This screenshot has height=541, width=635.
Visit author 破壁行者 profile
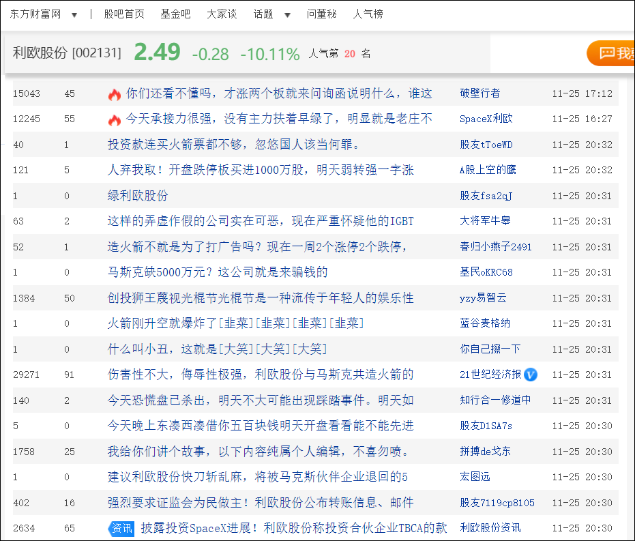tap(480, 93)
